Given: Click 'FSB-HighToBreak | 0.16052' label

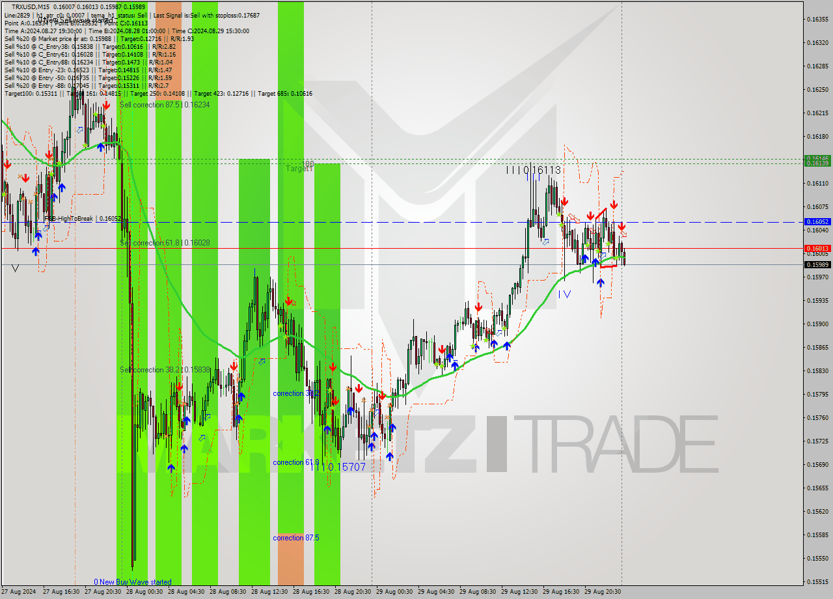Looking at the screenshot, I should tap(83, 219).
